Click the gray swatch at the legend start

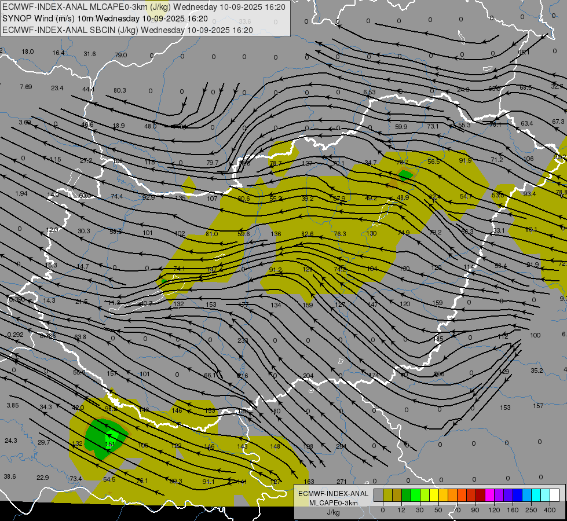coord(379,495)
